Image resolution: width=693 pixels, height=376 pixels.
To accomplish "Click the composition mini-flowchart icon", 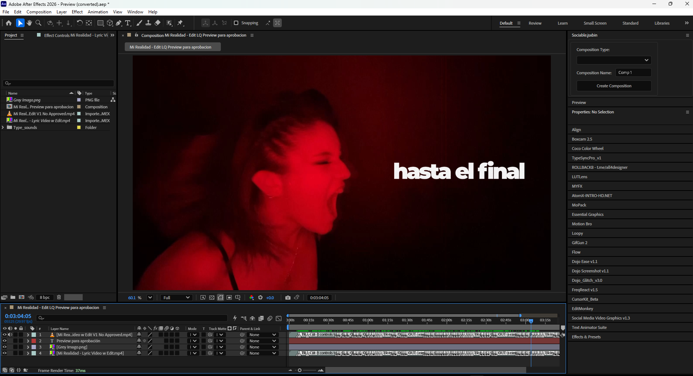I will (x=244, y=318).
